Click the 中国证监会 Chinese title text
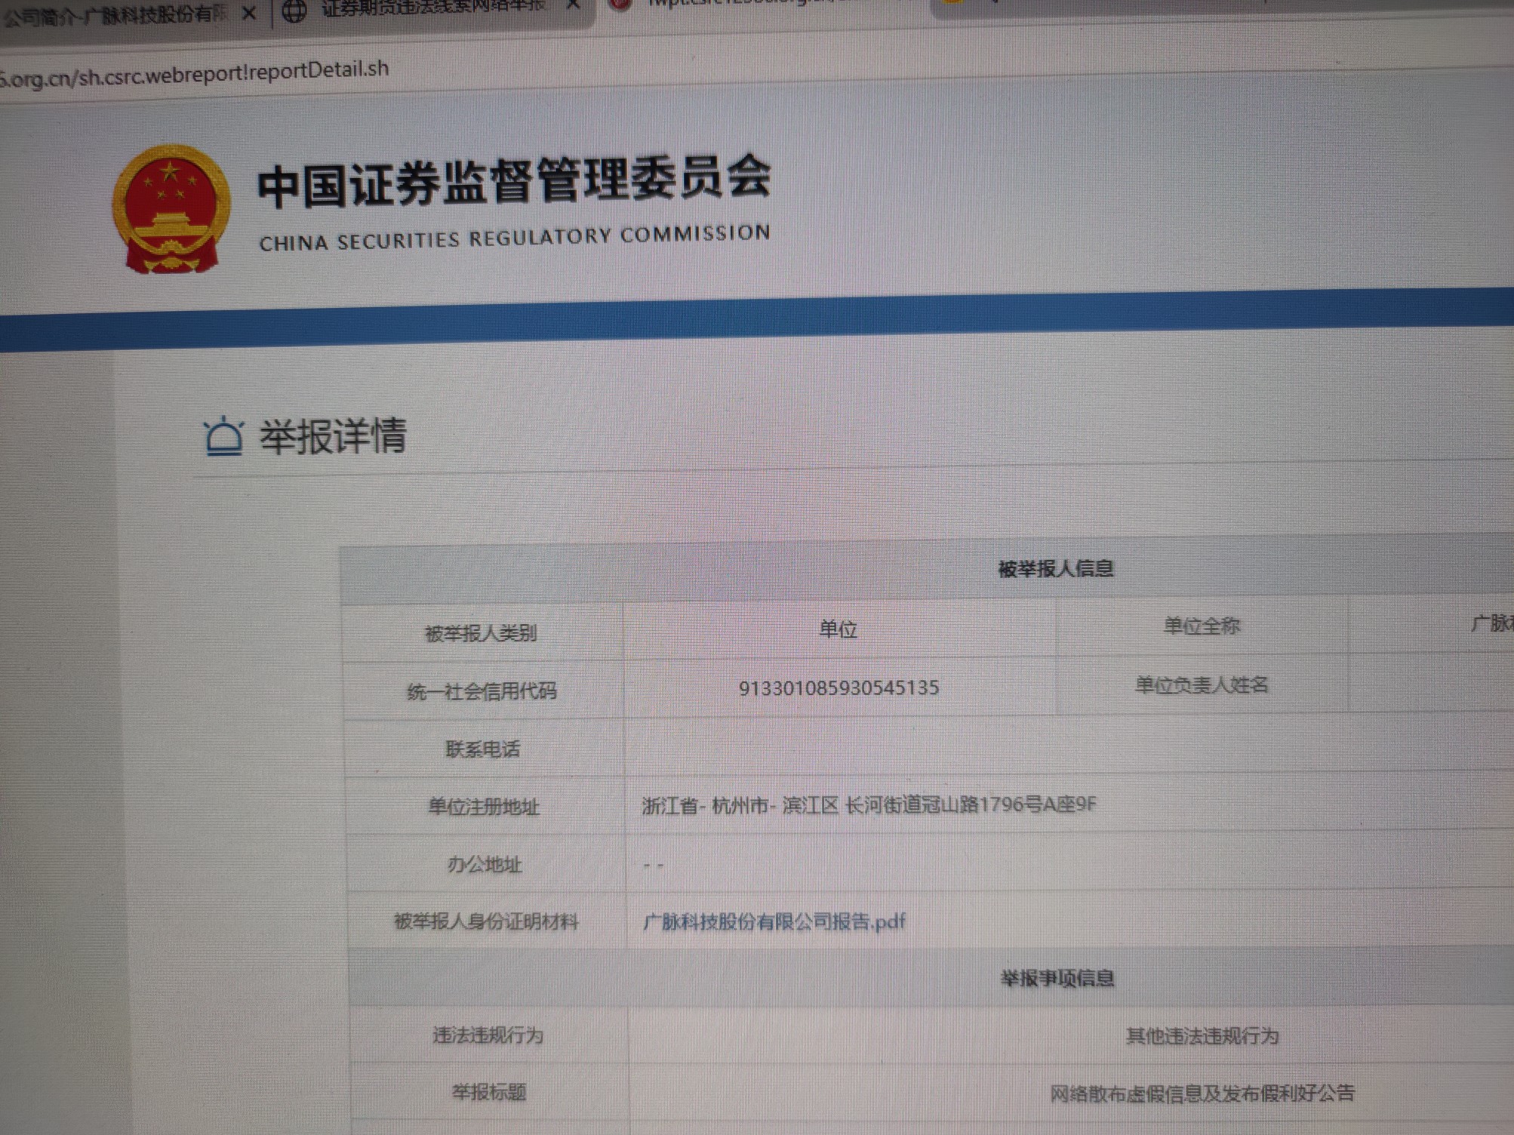The height and width of the screenshot is (1135, 1514). pos(513,182)
